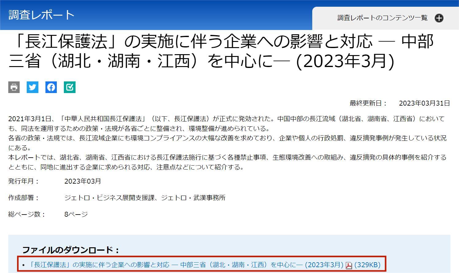Screen dimensions: 459x273
Task: Click the print icon
Action: (14, 87)
